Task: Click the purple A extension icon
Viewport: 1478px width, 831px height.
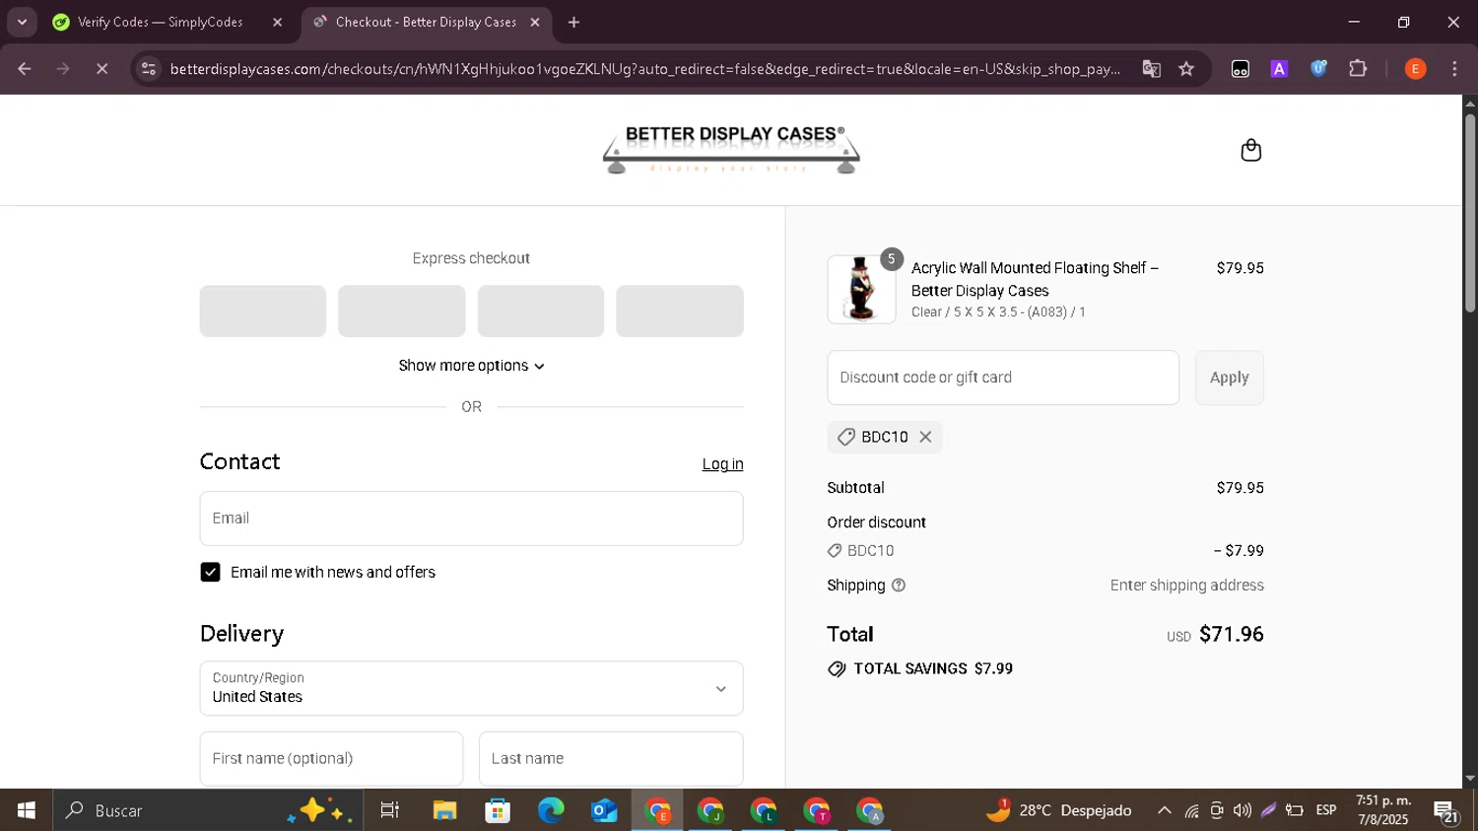Action: tap(1279, 69)
